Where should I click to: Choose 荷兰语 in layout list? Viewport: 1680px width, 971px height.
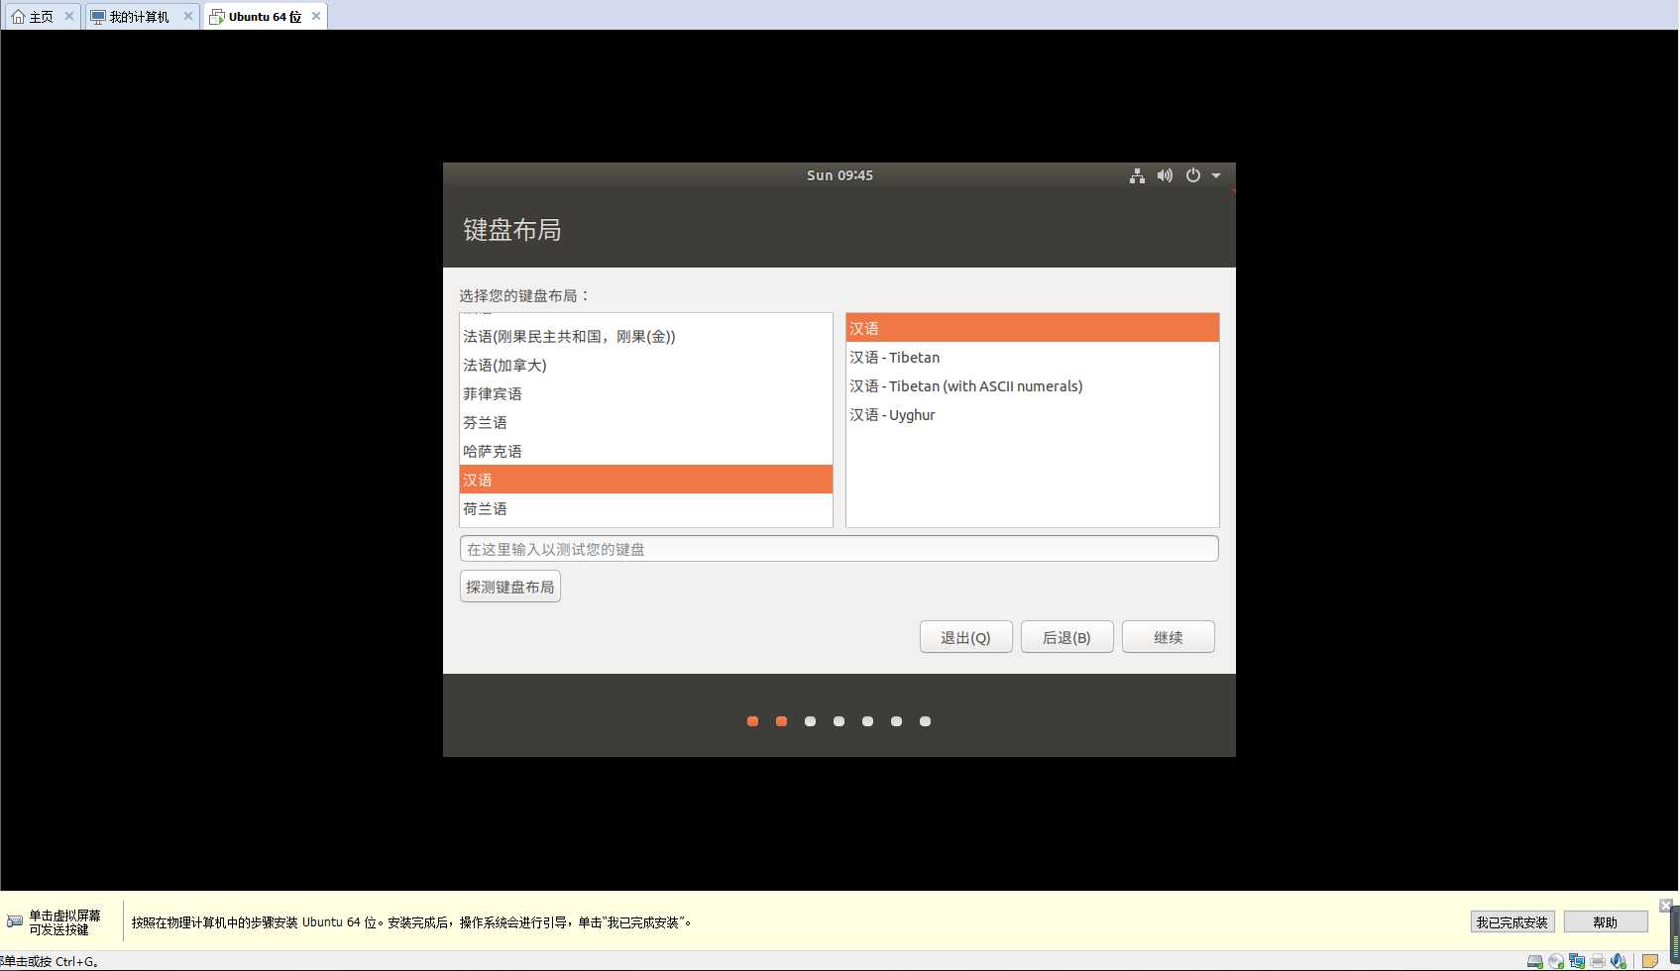(x=646, y=509)
